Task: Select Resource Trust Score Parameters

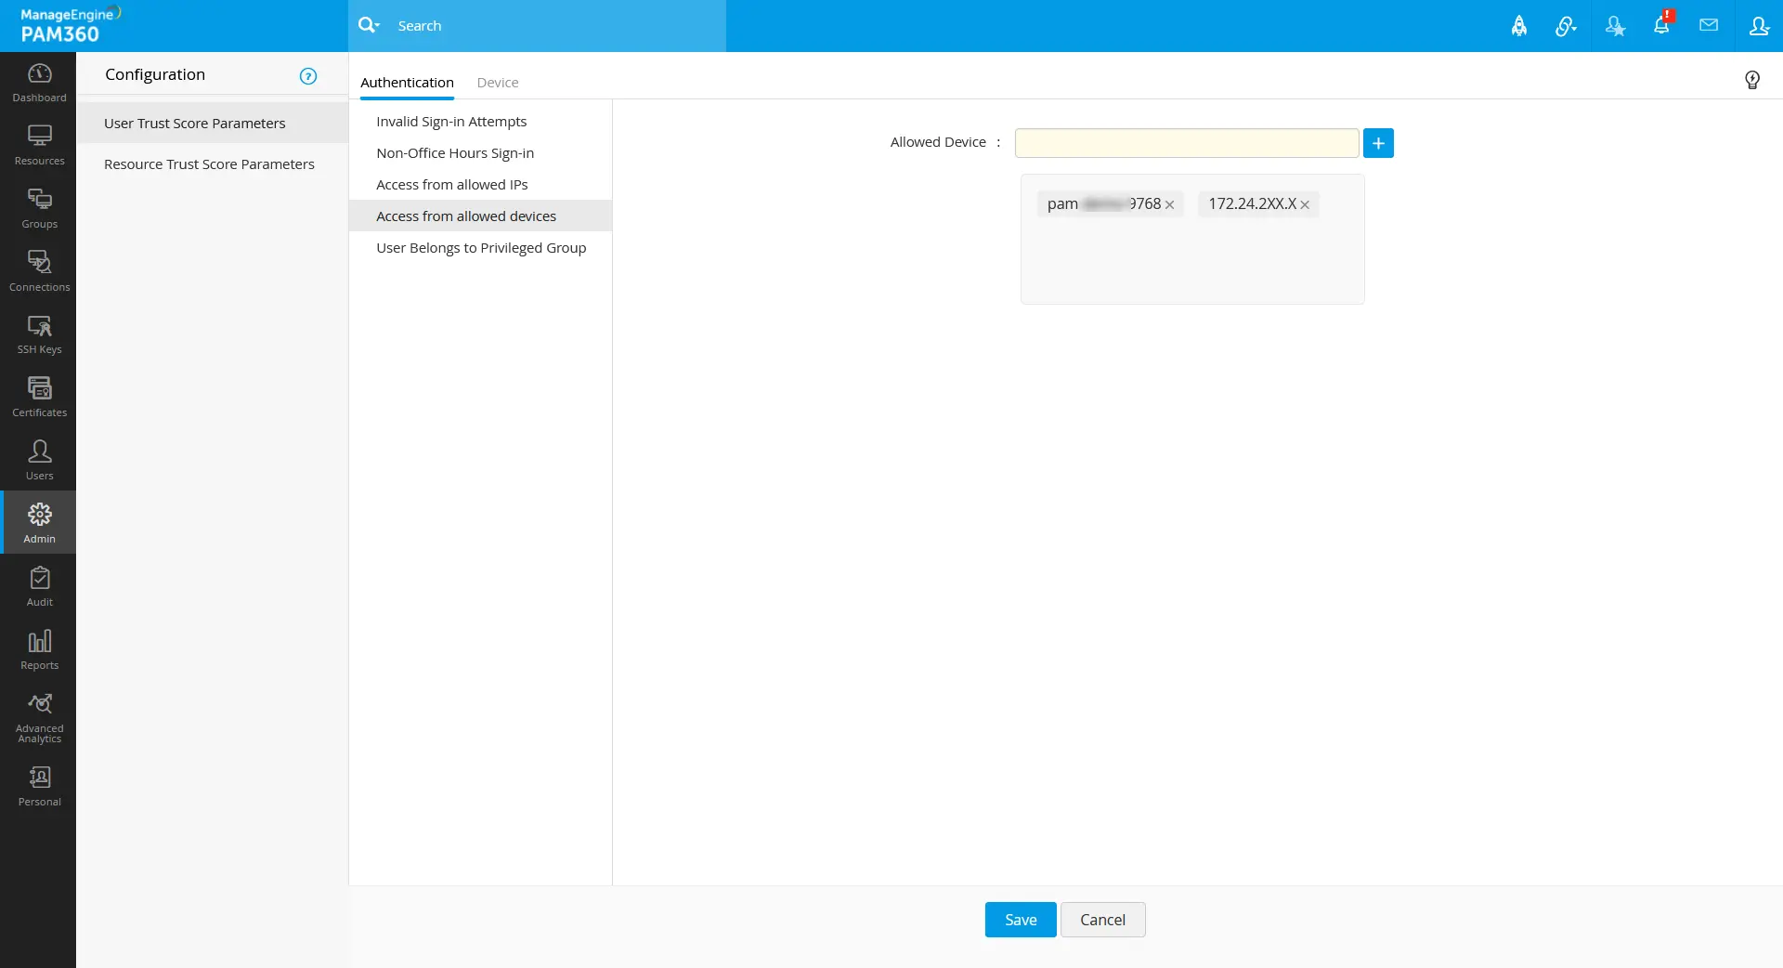Action: (x=209, y=164)
